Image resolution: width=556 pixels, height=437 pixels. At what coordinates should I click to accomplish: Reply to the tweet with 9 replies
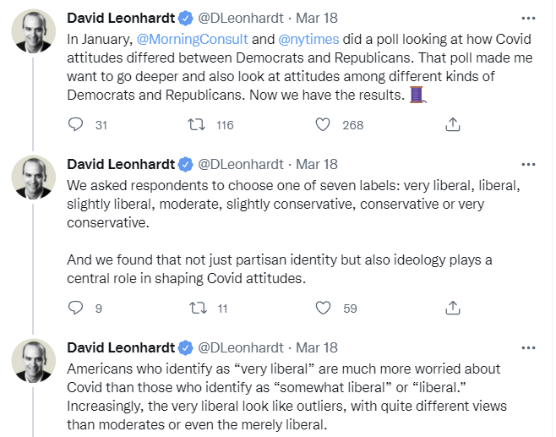tap(76, 308)
